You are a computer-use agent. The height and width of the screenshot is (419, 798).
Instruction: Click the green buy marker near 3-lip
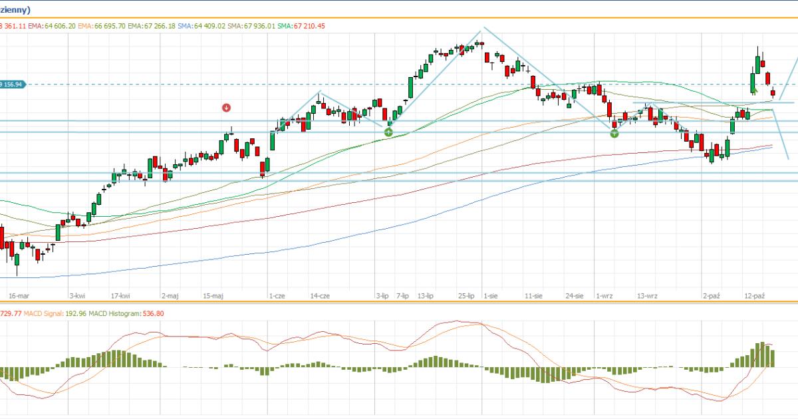(x=388, y=132)
